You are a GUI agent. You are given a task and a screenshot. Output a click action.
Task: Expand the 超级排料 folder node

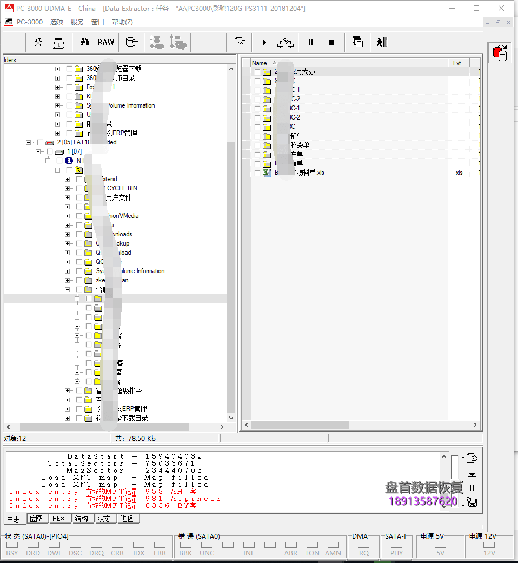[x=67, y=390]
